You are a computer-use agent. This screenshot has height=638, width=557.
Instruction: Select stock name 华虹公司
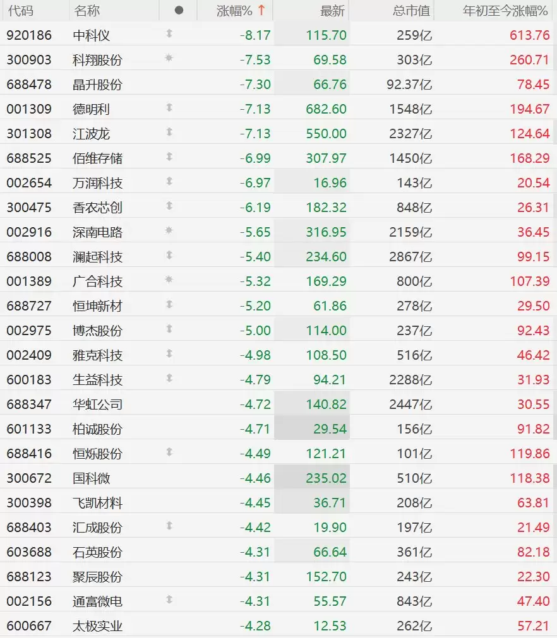pos(97,405)
